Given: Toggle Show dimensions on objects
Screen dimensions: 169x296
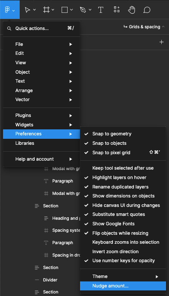Looking at the screenshot, I should tap(123, 196).
